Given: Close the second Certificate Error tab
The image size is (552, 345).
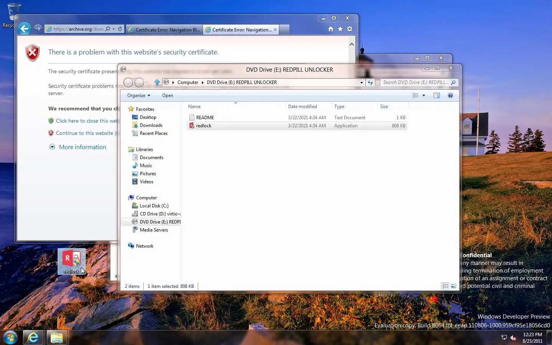Looking at the screenshot, I should [275, 30].
